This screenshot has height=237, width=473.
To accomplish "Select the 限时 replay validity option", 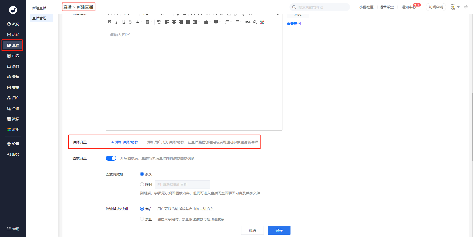I will (142, 184).
